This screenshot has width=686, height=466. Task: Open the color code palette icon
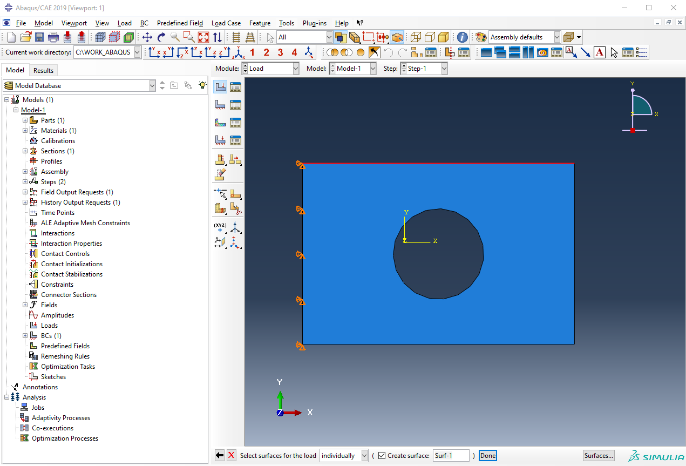481,37
